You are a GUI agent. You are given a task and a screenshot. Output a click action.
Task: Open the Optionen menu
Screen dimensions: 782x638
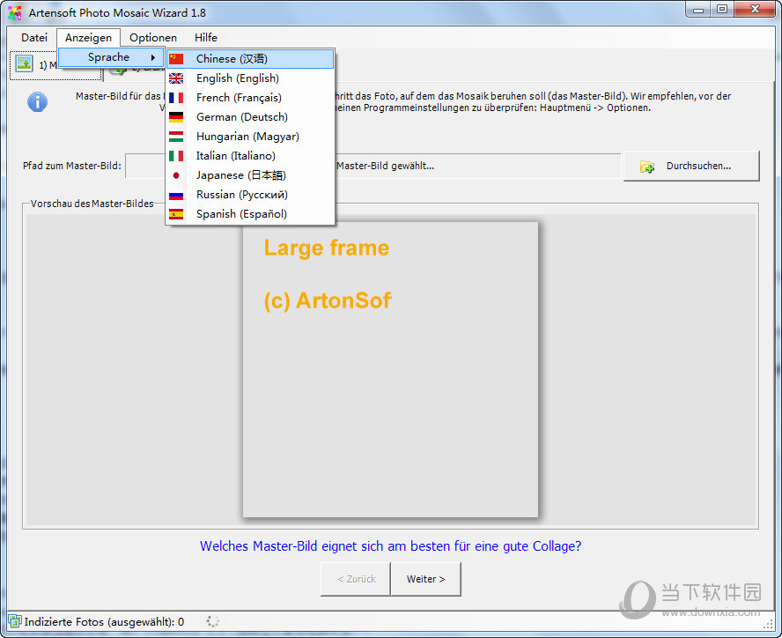pyautogui.click(x=153, y=37)
